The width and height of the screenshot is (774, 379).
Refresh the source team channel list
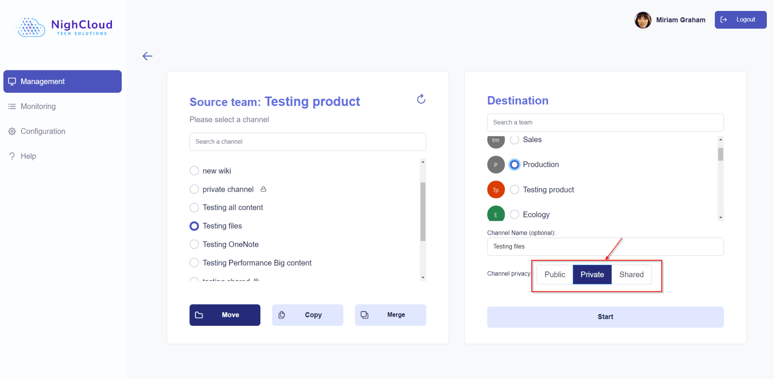point(421,99)
